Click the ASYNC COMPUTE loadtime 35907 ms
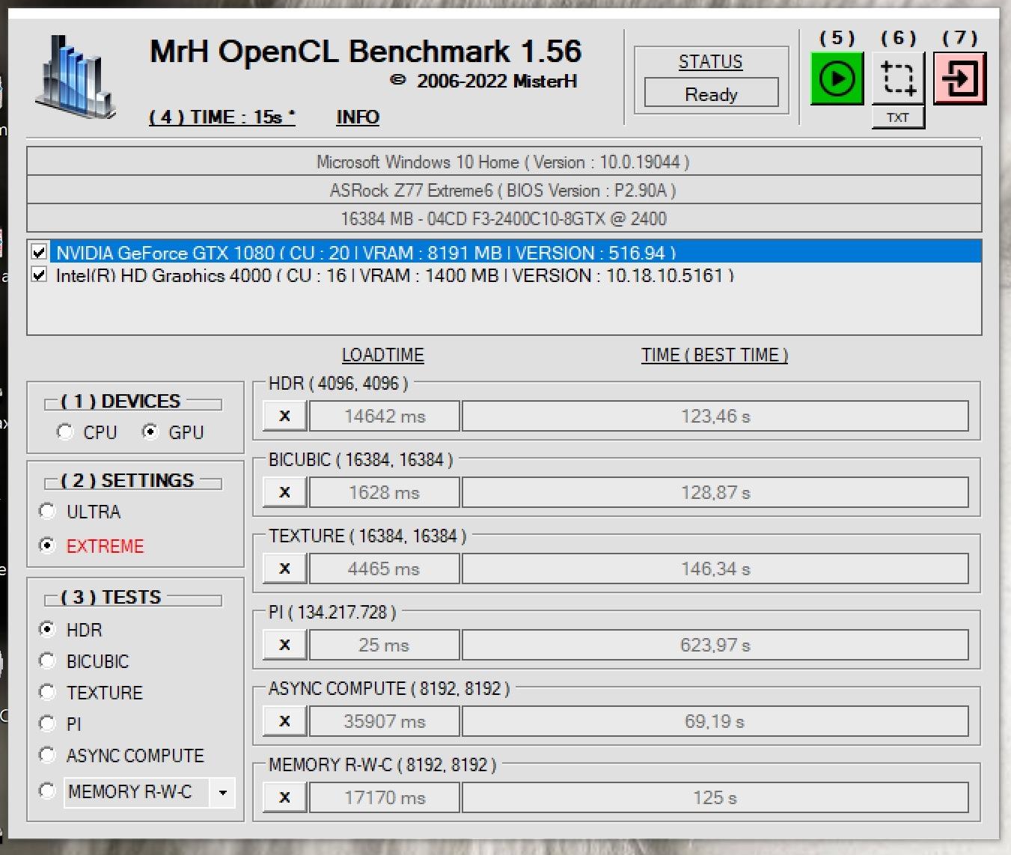 385,721
